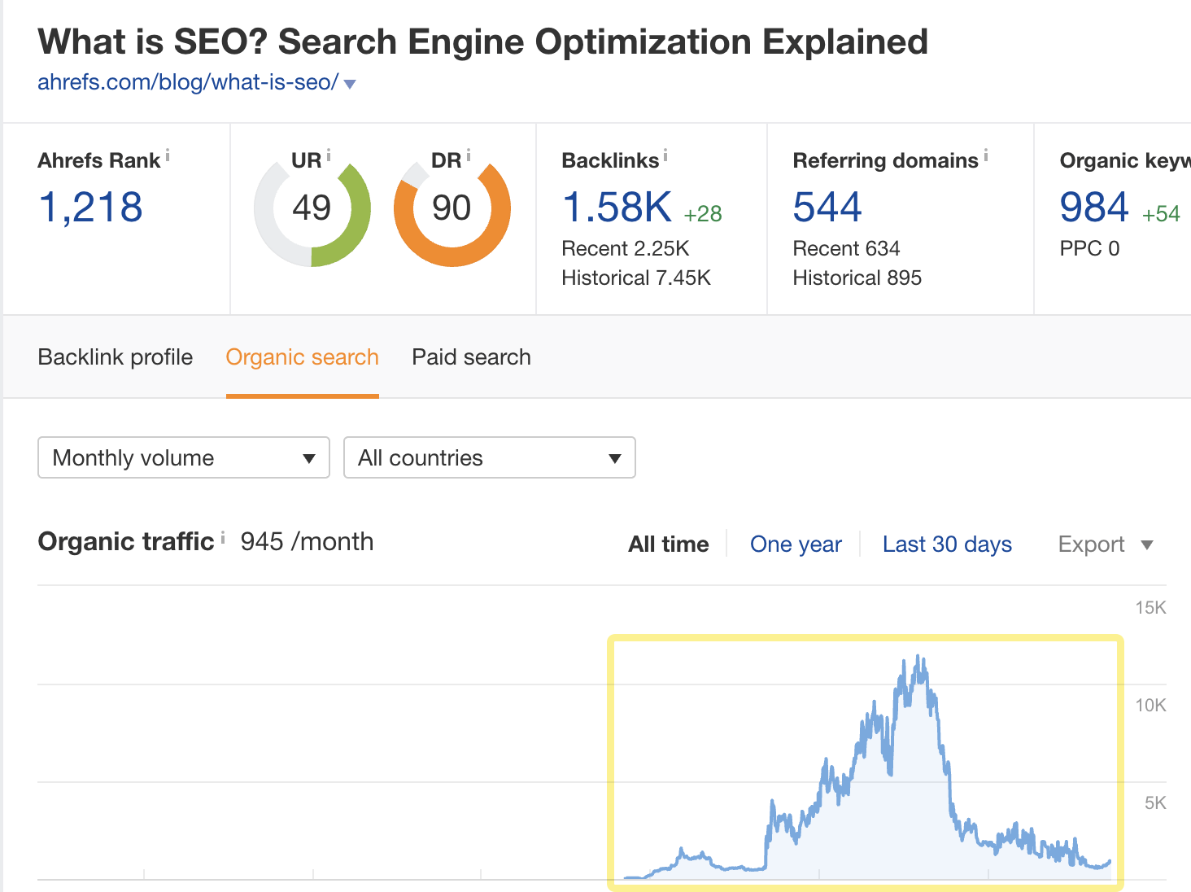Toggle the All time traffic view
Image resolution: width=1191 pixels, height=892 pixels.
(x=668, y=544)
